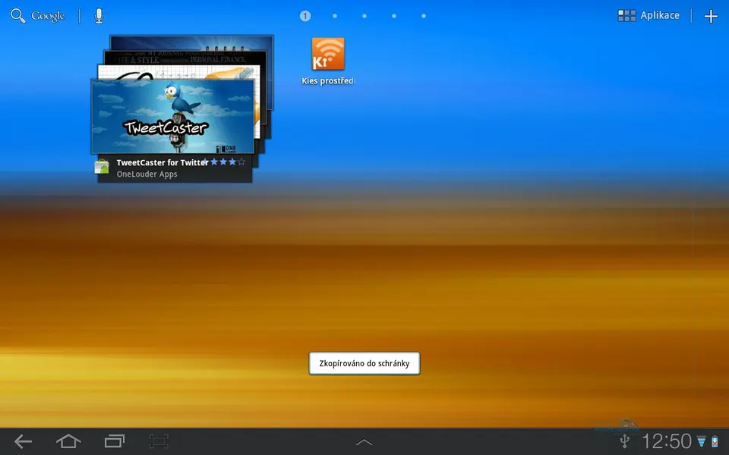This screenshot has height=455, width=729.
Task: Click the TweetCaster star rating
Action: tap(225, 162)
